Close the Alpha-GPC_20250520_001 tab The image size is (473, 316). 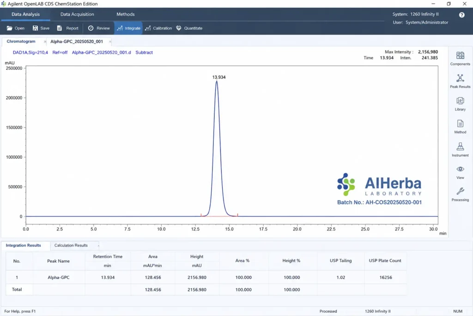pos(110,41)
